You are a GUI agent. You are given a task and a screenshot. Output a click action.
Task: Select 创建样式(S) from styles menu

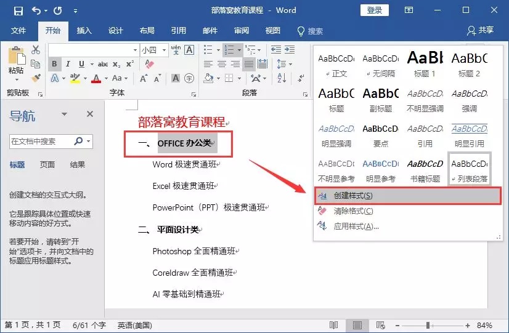tap(408, 196)
